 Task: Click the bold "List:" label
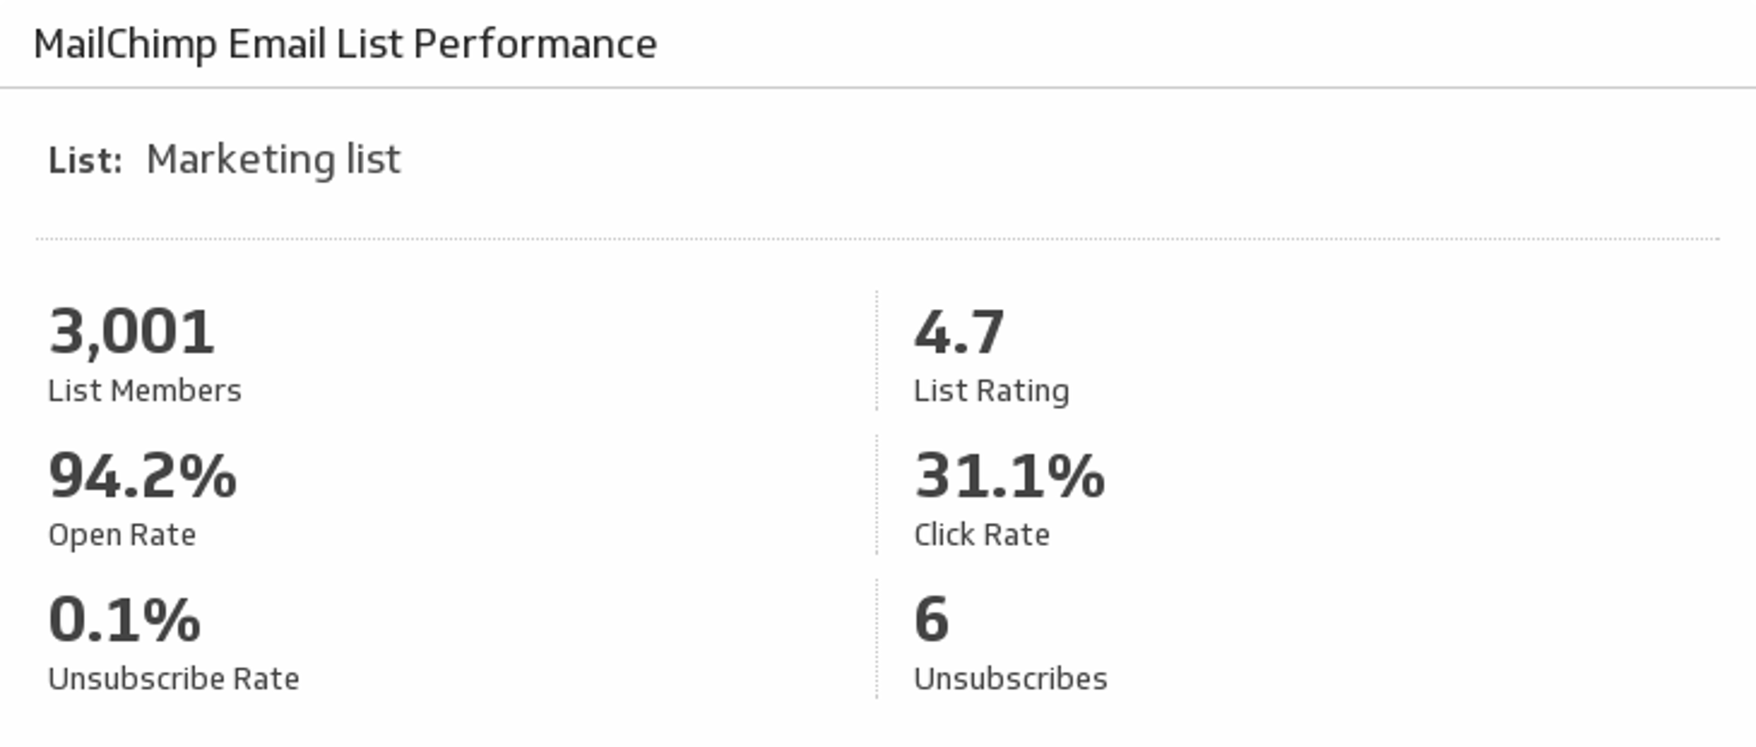85,161
